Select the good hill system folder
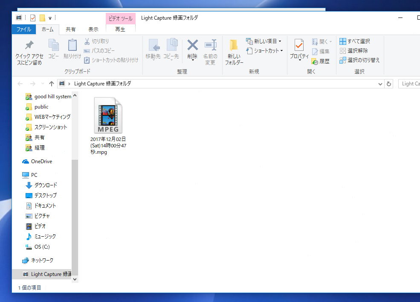This screenshot has width=420, height=302. (x=48, y=97)
